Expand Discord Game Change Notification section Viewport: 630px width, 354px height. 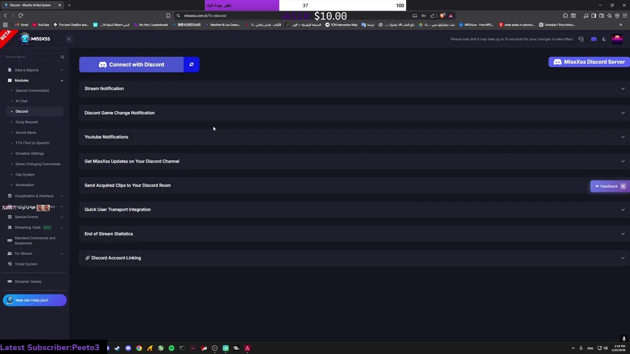[x=354, y=113]
